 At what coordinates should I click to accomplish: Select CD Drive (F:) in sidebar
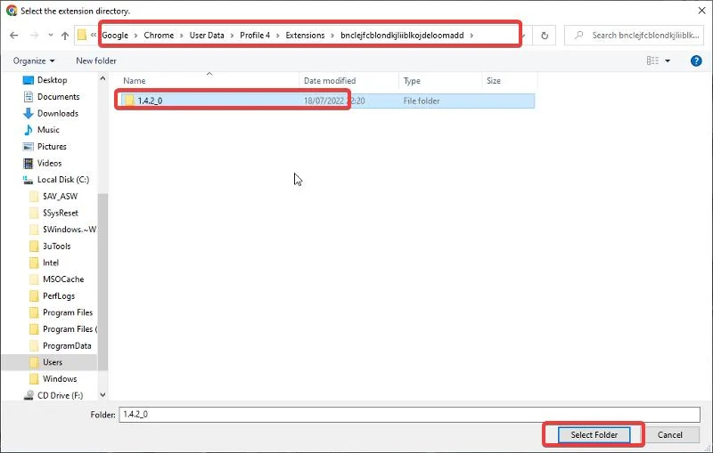(x=60, y=395)
